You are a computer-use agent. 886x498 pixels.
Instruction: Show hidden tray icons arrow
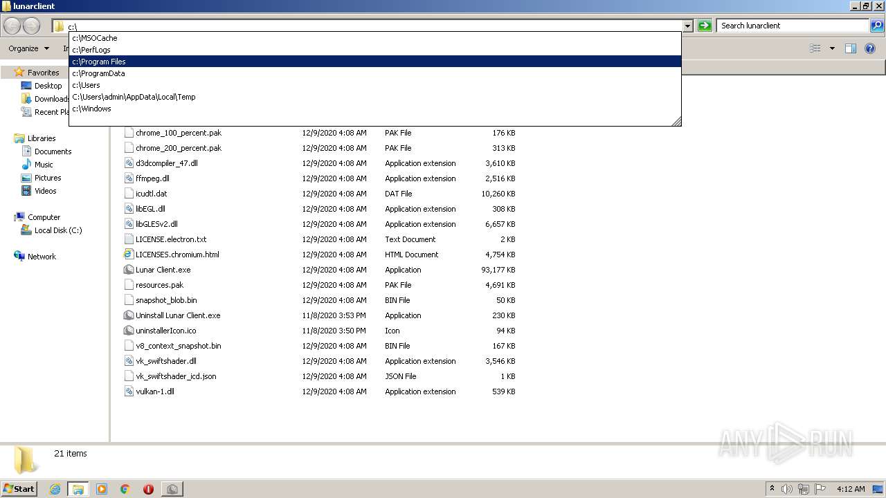[x=772, y=488]
